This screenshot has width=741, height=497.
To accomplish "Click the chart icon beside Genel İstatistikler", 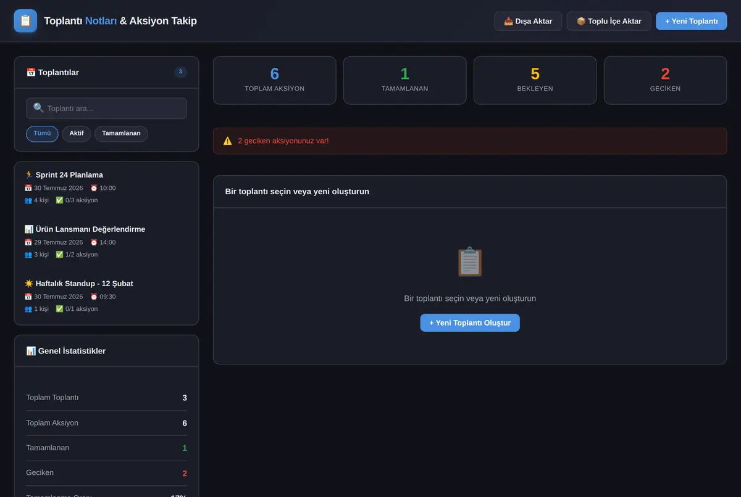I will tap(31, 351).
